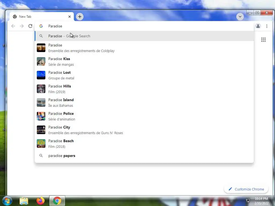The height and width of the screenshot is (206, 275).
Task: Click search icon beside paradise papers
Action: 41,156
